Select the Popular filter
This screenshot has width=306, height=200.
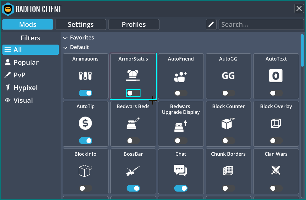click(30, 62)
